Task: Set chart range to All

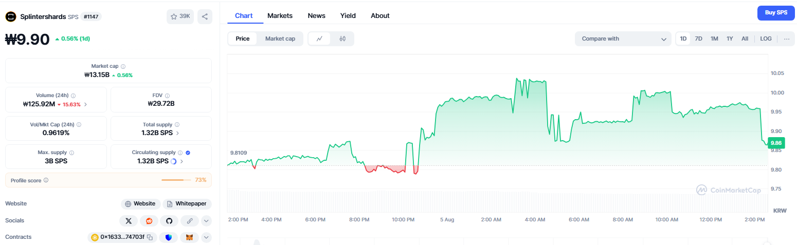Action: tap(745, 39)
